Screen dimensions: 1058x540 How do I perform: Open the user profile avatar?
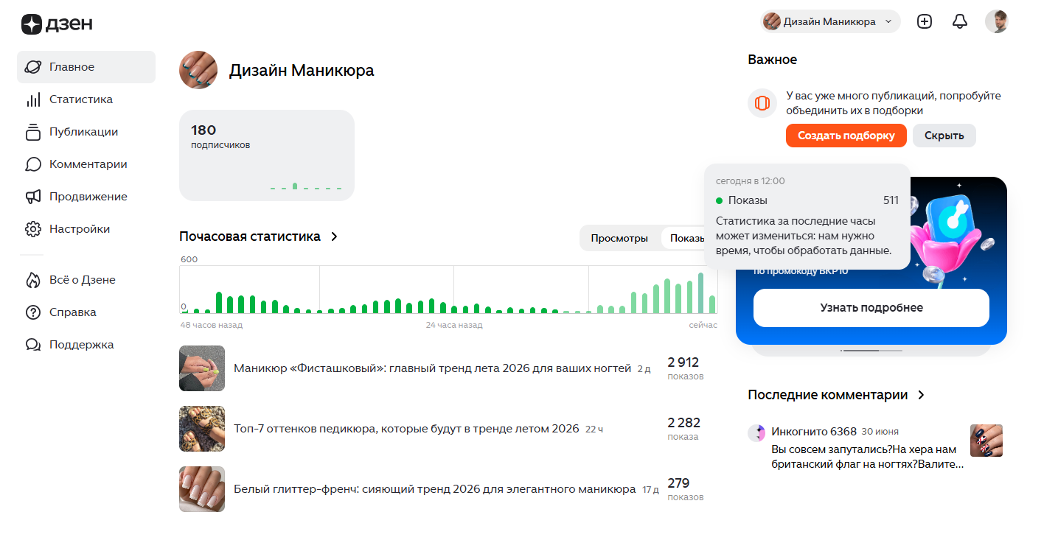(x=997, y=21)
